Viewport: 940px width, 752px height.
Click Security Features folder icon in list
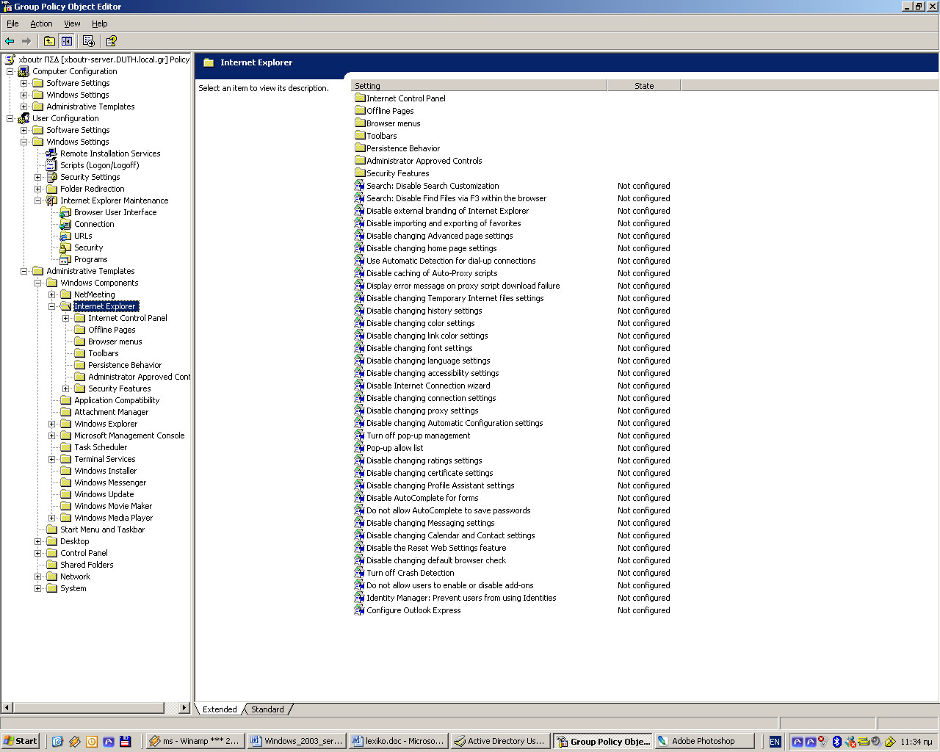360,173
